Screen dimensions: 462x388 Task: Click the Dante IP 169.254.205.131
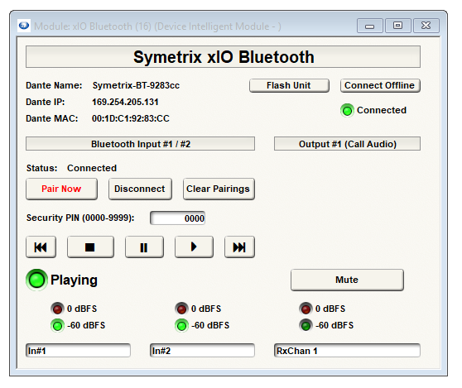coord(125,102)
